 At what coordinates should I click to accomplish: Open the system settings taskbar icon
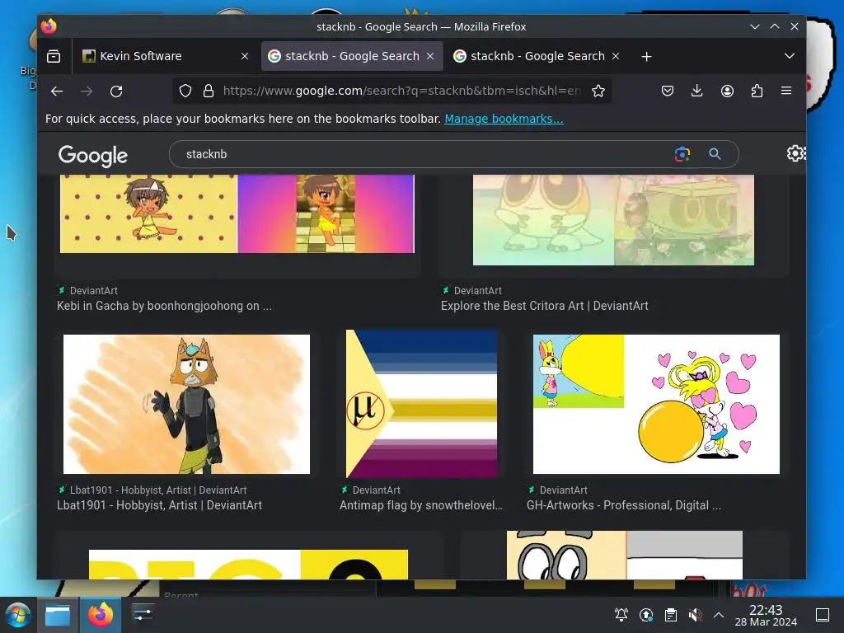tap(143, 615)
